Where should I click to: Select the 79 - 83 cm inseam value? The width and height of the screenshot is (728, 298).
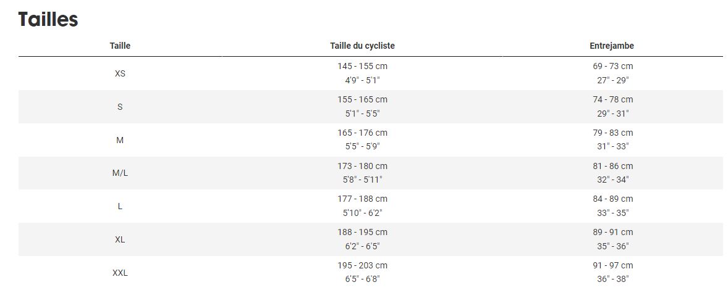click(x=613, y=133)
